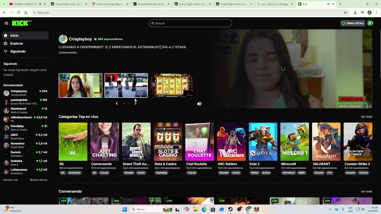This screenshot has height=214, width=381.
Task: Go to the browser home page
Action: [x=26, y=12]
